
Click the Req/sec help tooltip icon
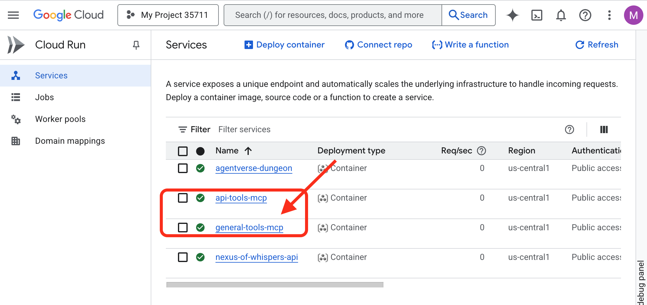coord(481,151)
